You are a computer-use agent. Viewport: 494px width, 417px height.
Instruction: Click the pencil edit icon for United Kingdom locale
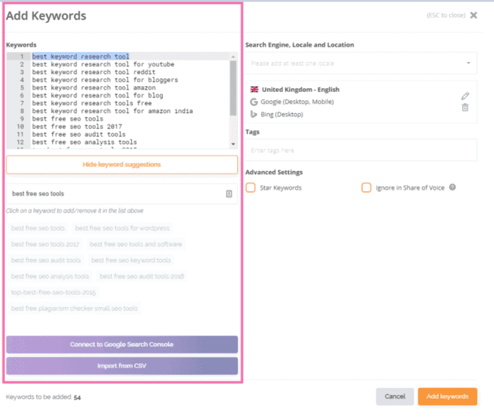click(x=465, y=96)
